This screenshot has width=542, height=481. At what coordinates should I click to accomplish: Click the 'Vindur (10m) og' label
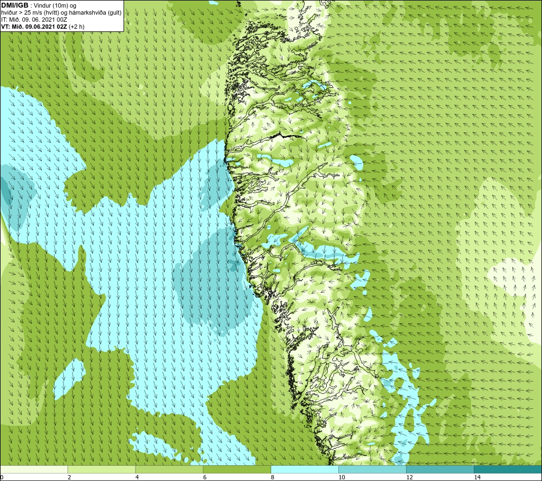(x=55, y=6)
